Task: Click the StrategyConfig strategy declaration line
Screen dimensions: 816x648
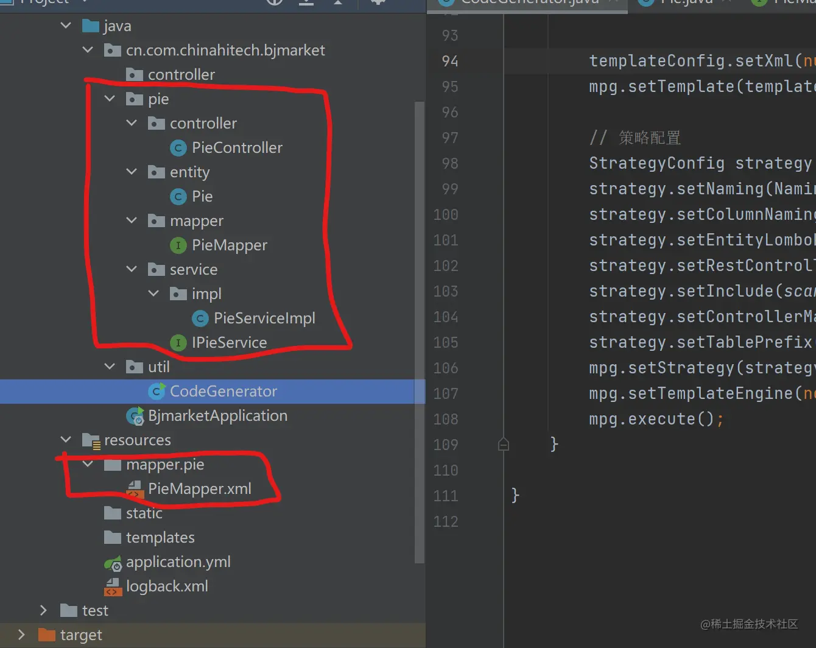Action: pyautogui.click(x=700, y=163)
